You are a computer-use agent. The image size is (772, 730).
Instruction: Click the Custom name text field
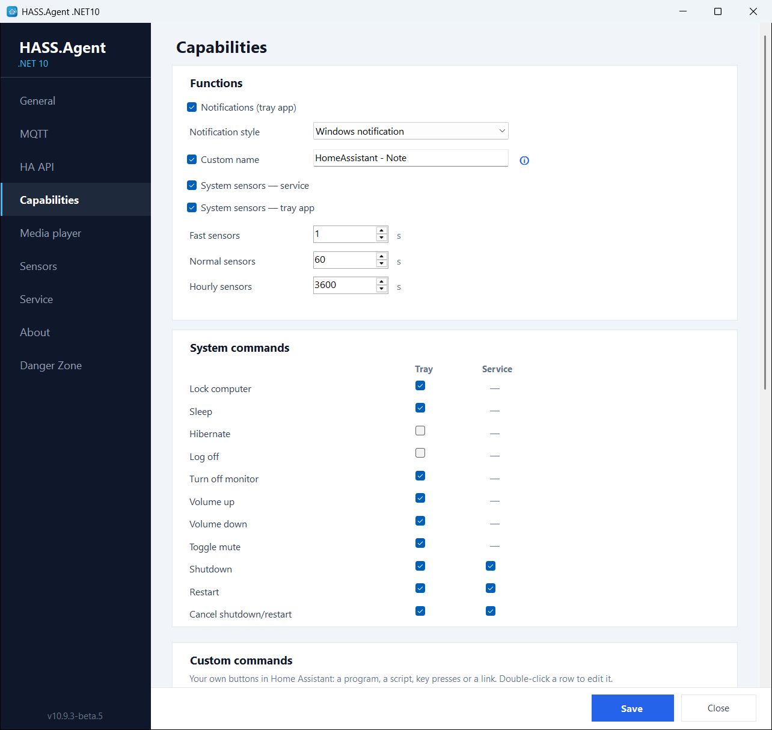(x=411, y=158)
